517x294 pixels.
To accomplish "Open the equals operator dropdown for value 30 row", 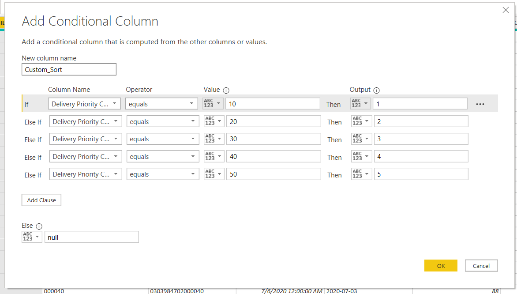I will tap(163, 139).
